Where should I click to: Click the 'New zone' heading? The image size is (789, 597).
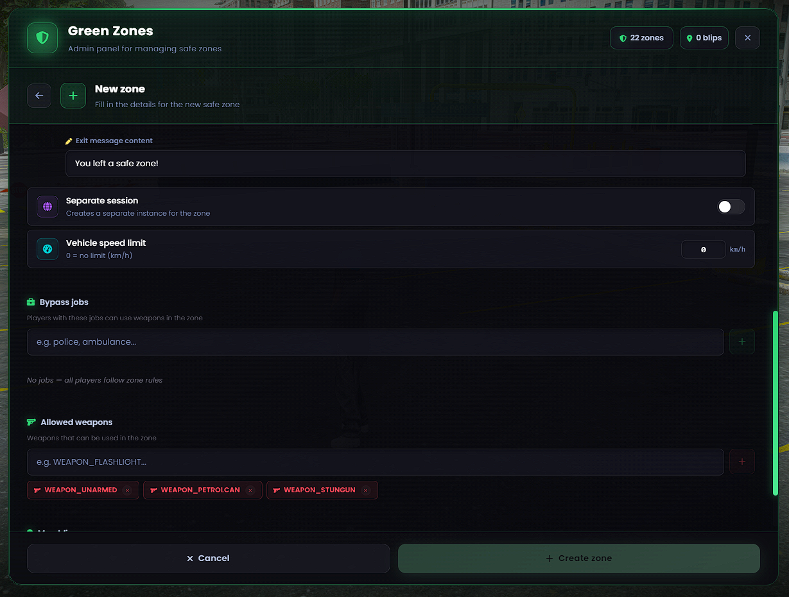click(x=120, y=89)
